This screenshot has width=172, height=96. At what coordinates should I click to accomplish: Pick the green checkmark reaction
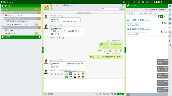[67, 77]
